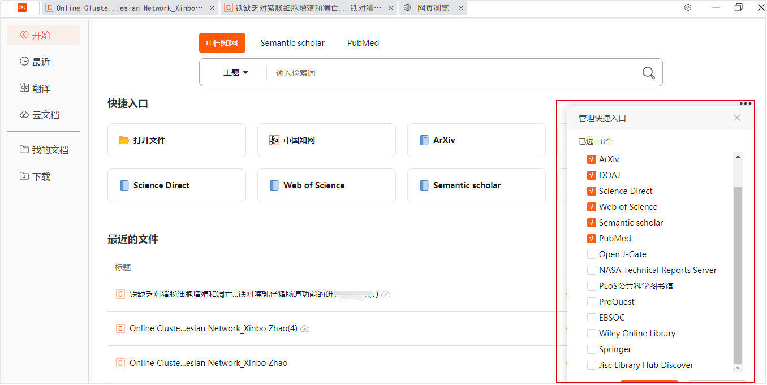The width and height of the screenshot is (767, 385).
Task: Check the PLoS公共科学图书馆 checkbox
Action: (592, 286)
